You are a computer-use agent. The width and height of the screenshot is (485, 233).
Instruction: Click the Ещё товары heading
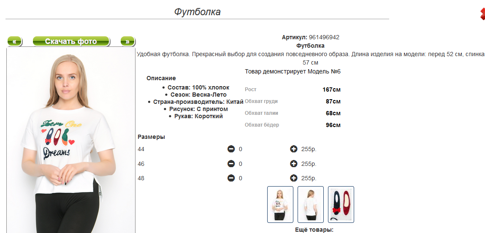click(314, 230)
